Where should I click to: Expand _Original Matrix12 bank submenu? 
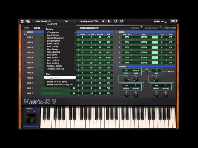click(60, 69)
